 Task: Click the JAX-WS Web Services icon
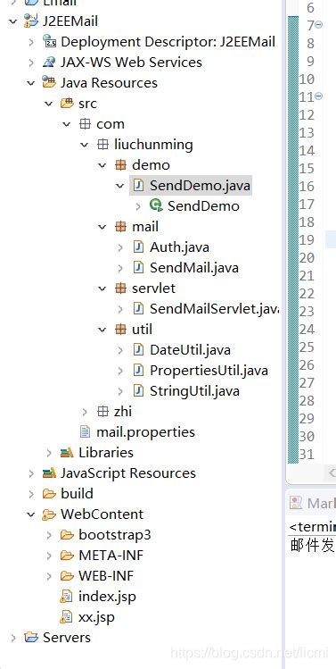click(x=49, y=63)
